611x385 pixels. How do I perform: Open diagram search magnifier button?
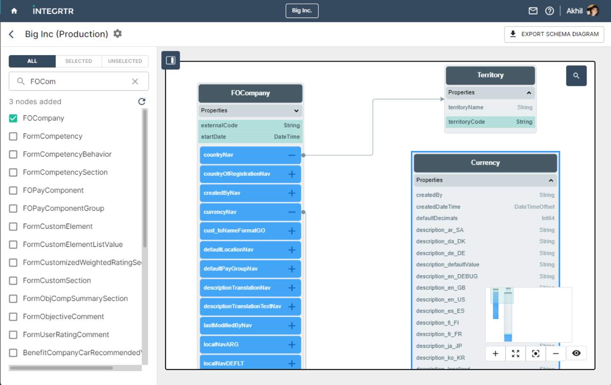pos(576,76)
